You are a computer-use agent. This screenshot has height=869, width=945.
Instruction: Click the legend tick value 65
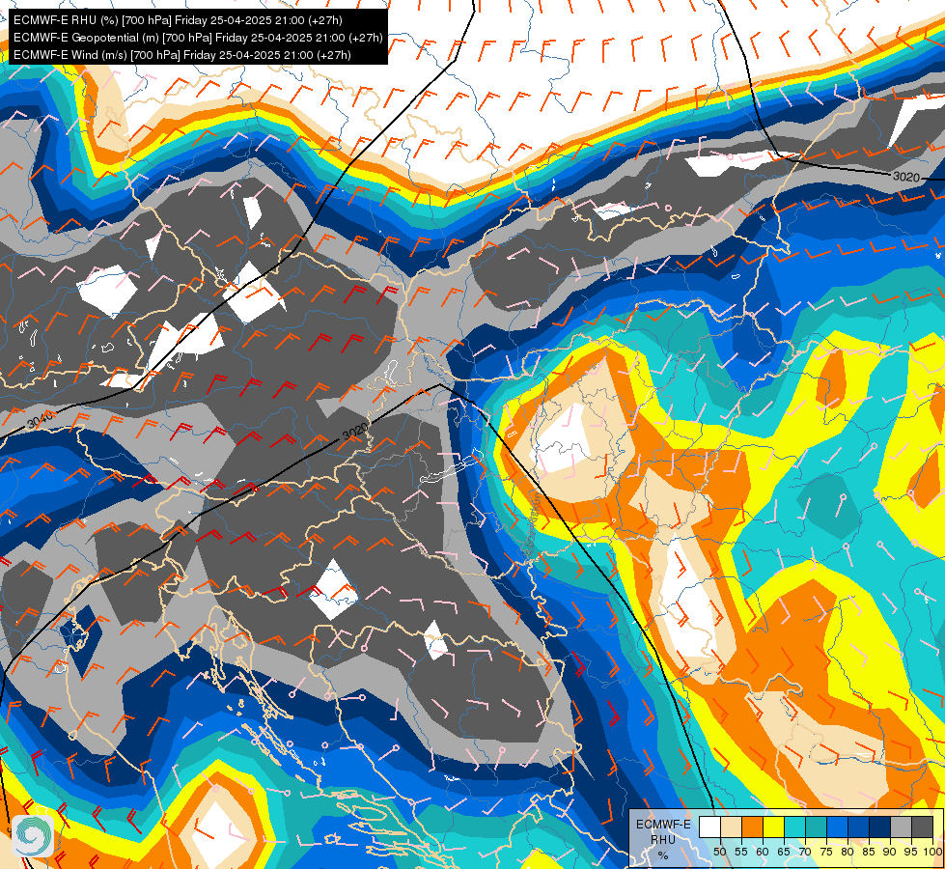pos(784,852)
